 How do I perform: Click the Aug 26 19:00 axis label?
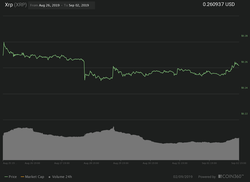(x=32, y=163)
